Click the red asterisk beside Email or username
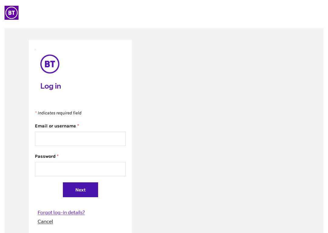328x233 pixels. coord(78,125)
